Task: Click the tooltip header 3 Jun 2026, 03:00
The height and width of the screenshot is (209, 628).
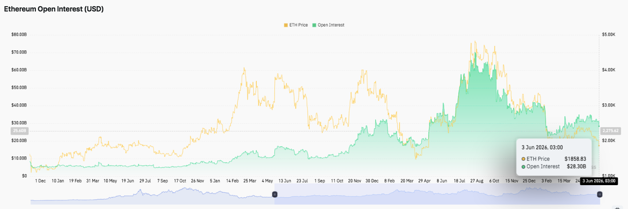Action: (542, 148)
